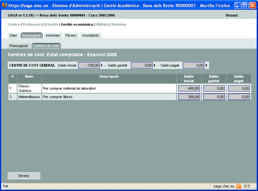The height and width of the screenshot is (191, 258).
Task: Click the Enrere button
Action: click(x=24, y=176)
